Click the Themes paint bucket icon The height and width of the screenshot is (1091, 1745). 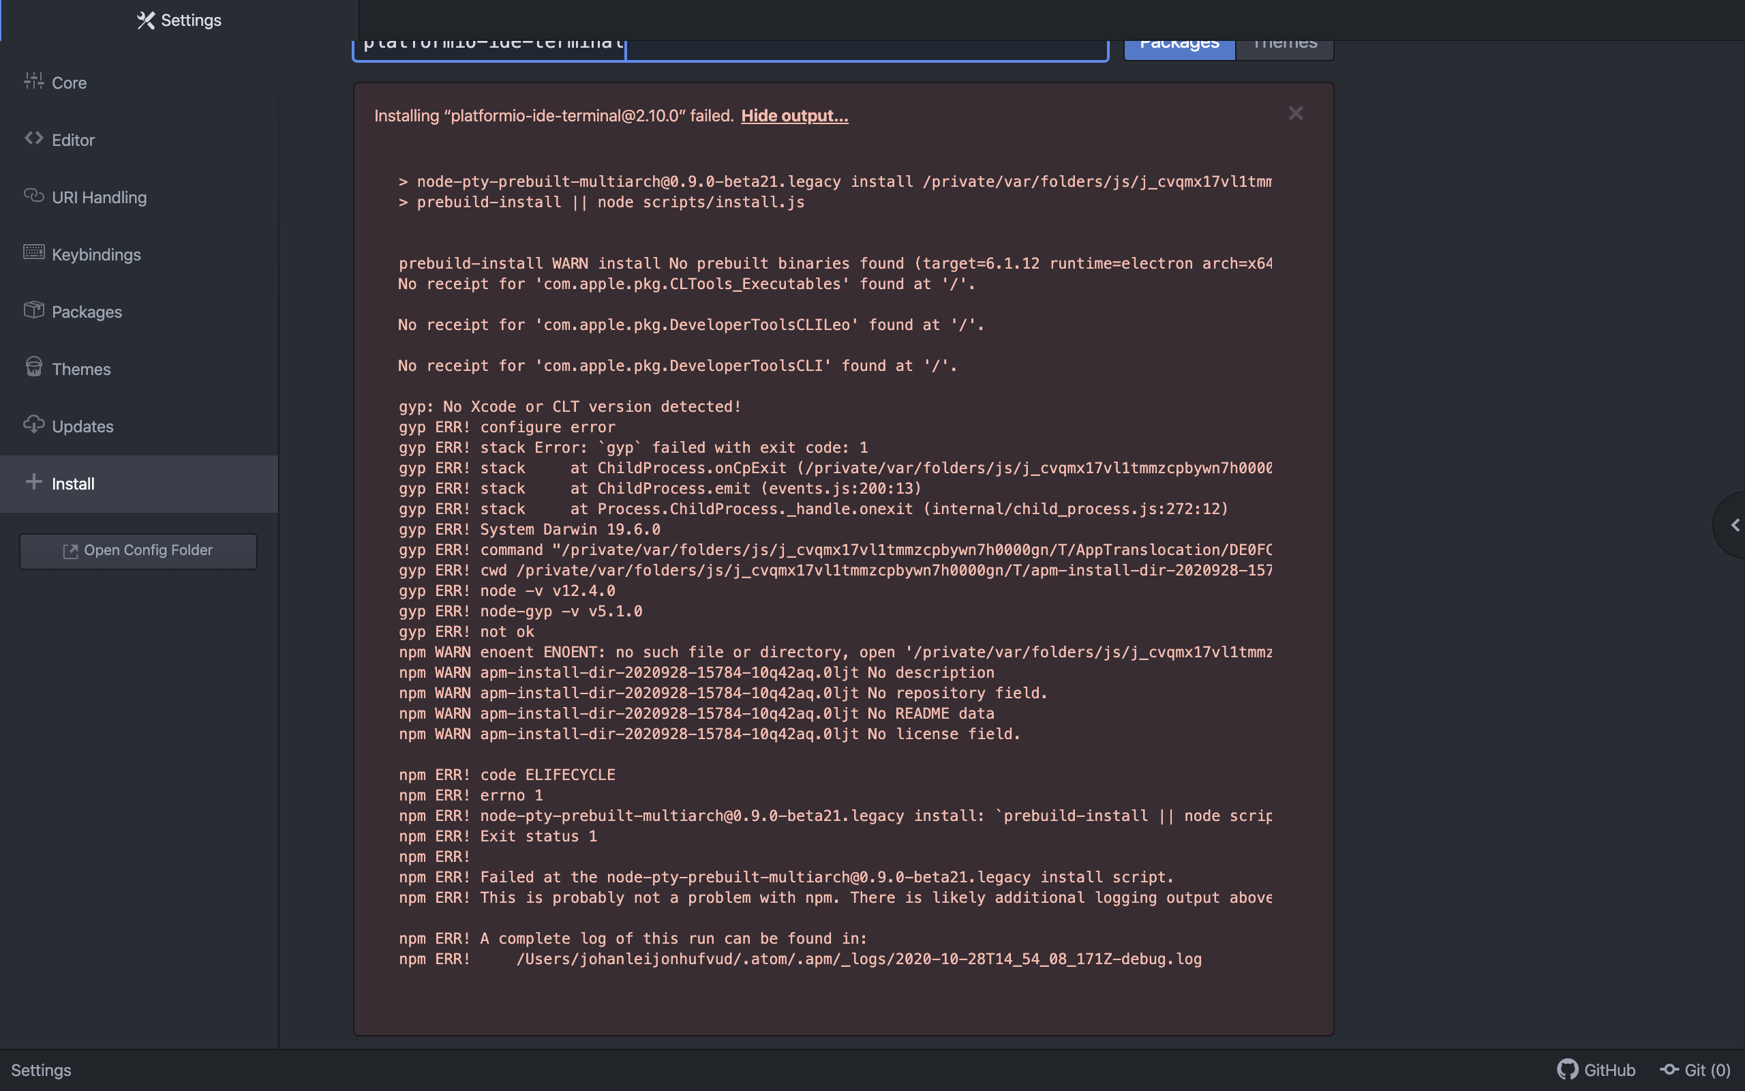click(x=33, y=368)
